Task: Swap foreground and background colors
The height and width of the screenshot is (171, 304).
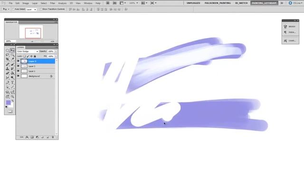Action: point(13,101)
